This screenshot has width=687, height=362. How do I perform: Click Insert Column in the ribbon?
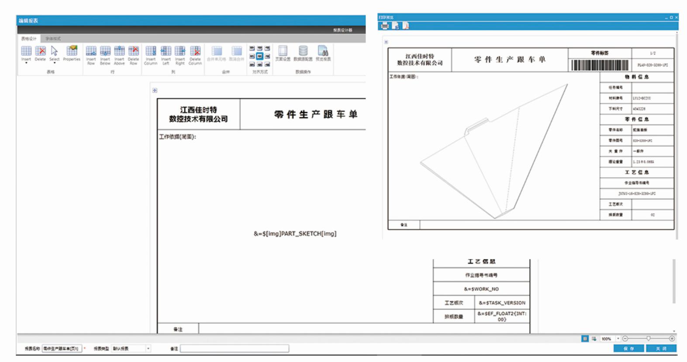(151, 52)
